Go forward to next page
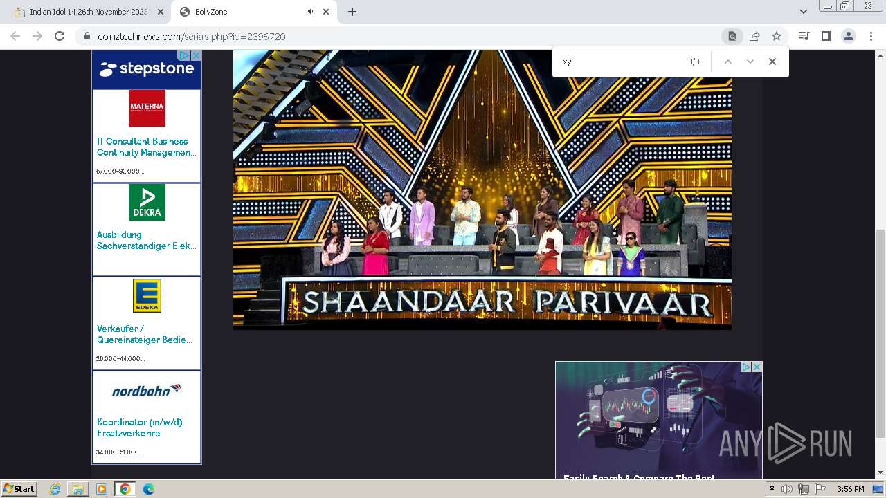 pos(37,36)
